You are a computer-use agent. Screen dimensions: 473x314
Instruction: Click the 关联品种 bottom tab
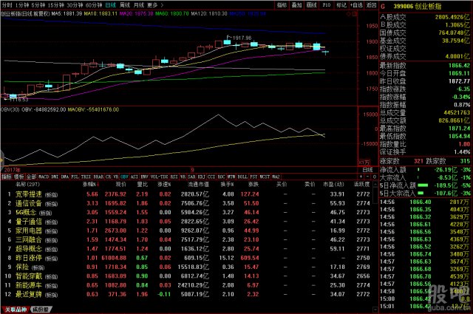point(14,309)
